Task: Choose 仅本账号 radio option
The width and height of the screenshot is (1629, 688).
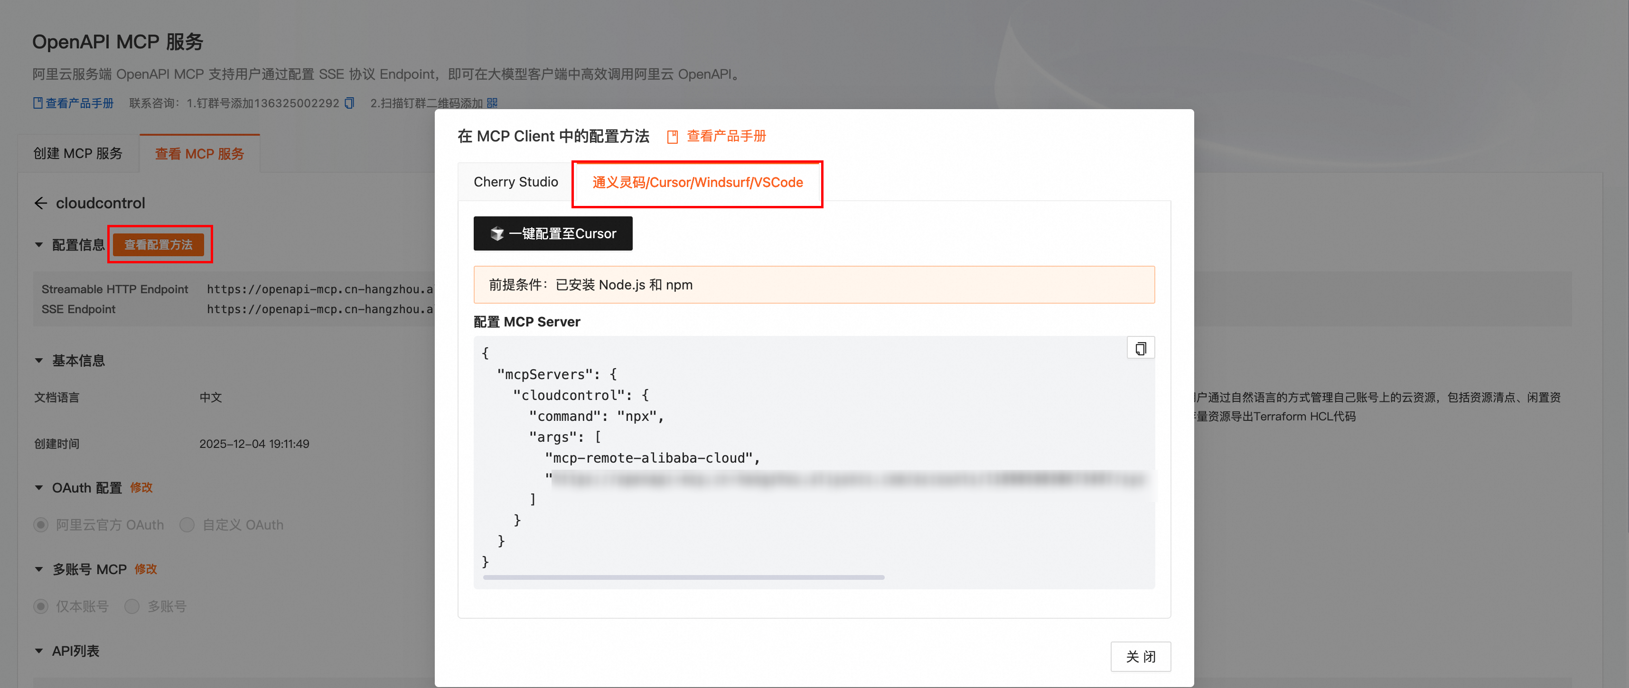Action: point(41,606)
